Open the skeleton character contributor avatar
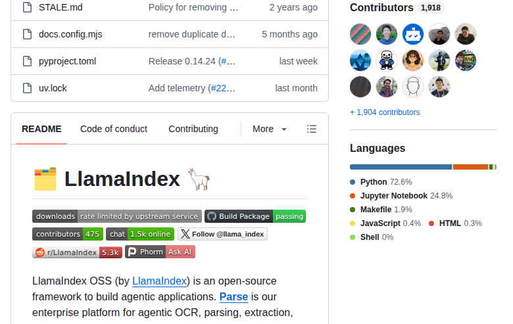Image resolution: width=513 pixels, height=324 pixels. (387, 60)
